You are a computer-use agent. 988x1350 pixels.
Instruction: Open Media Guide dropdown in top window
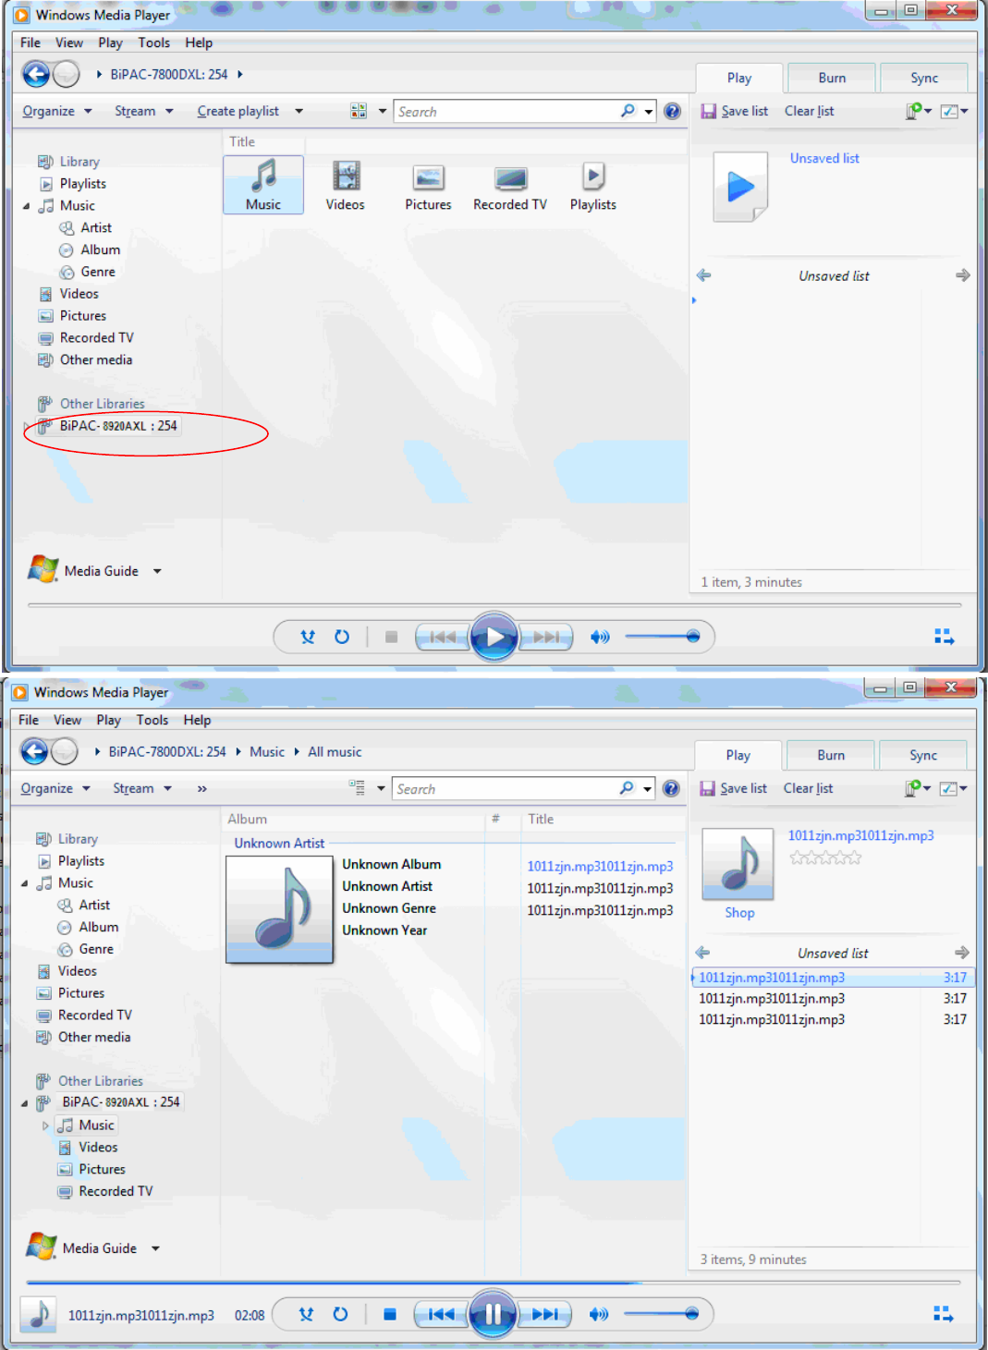click(x=157, y=571)
